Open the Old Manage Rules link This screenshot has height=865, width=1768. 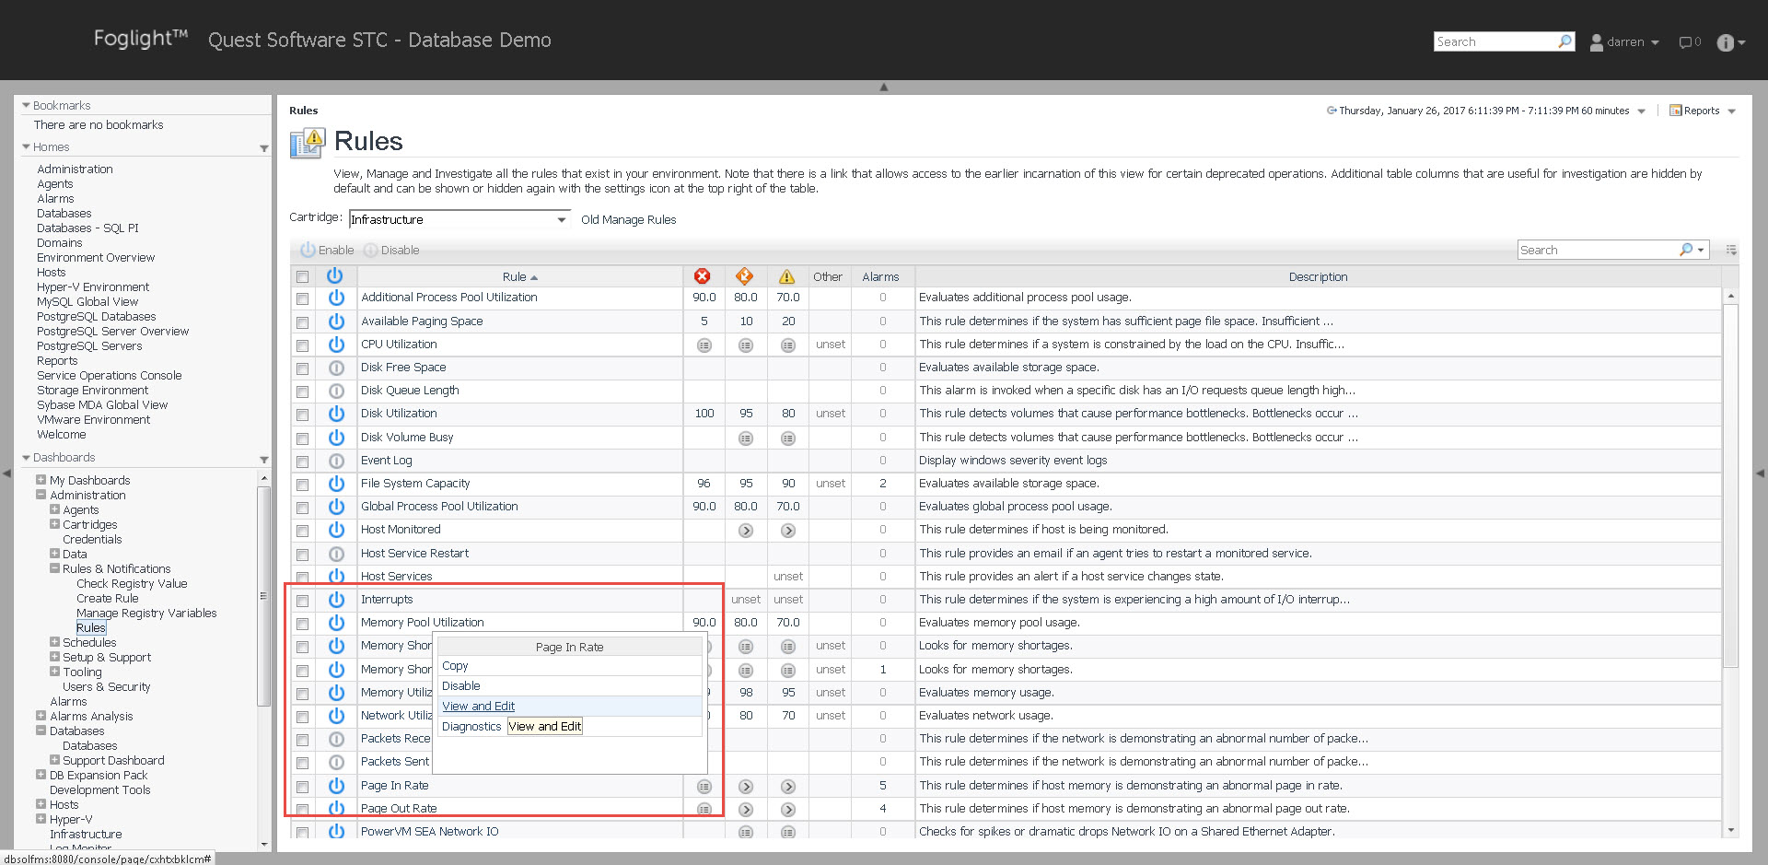(628, 219)
